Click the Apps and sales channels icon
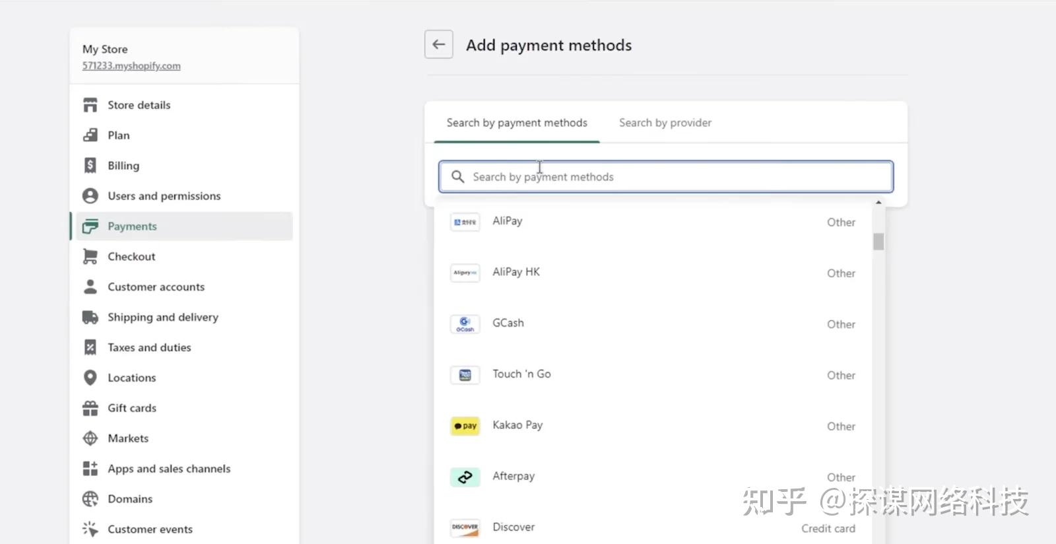 click(90, 469)
